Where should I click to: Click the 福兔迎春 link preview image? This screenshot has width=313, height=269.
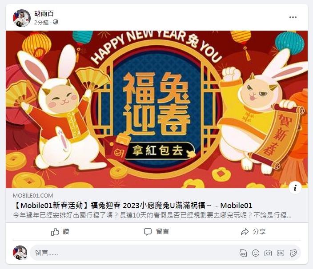pos(156,109)
